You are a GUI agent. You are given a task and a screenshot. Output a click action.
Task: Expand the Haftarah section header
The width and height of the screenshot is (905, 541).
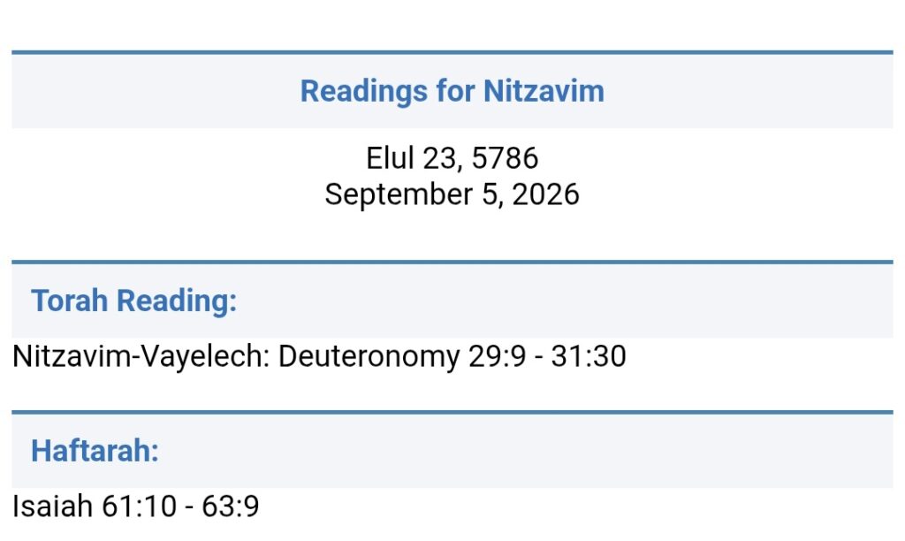point(95,450)
